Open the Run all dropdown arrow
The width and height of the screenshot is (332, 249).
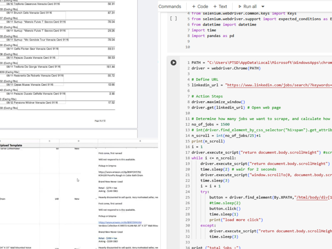(263, 7)
